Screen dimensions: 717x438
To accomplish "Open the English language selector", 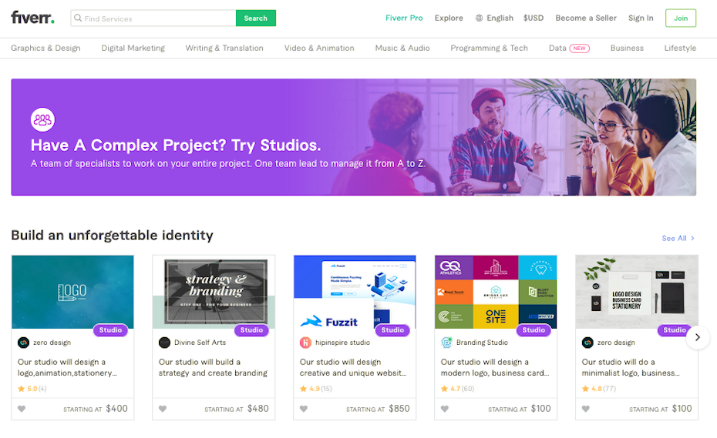I will click(494, 18).
